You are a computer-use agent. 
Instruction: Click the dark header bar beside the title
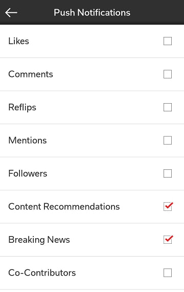pos(157,12)
